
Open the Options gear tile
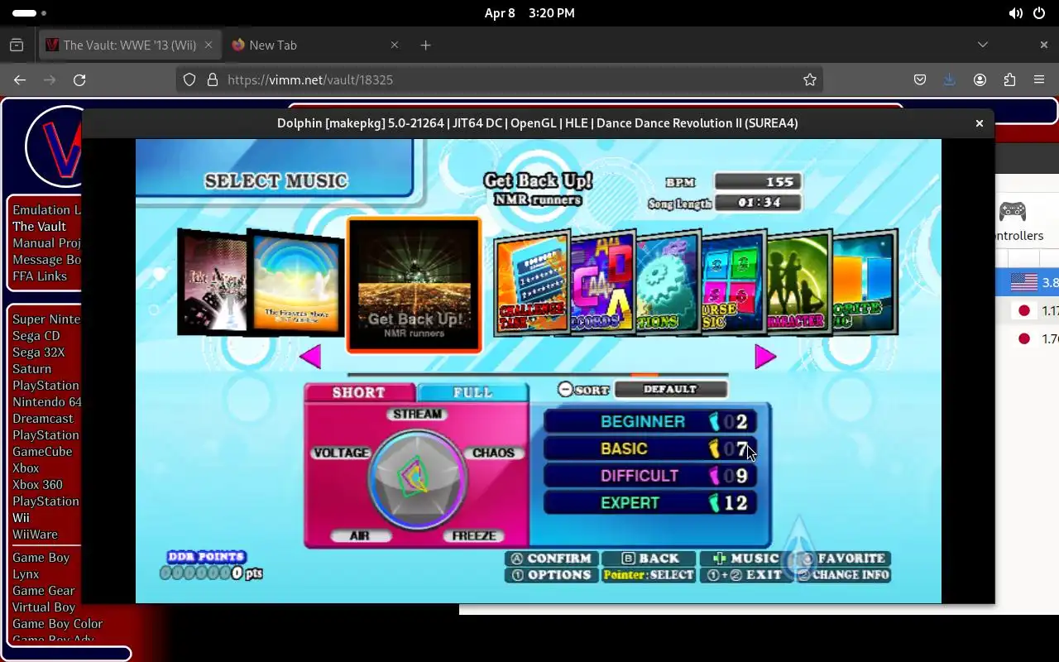click(x=668, y=282)
